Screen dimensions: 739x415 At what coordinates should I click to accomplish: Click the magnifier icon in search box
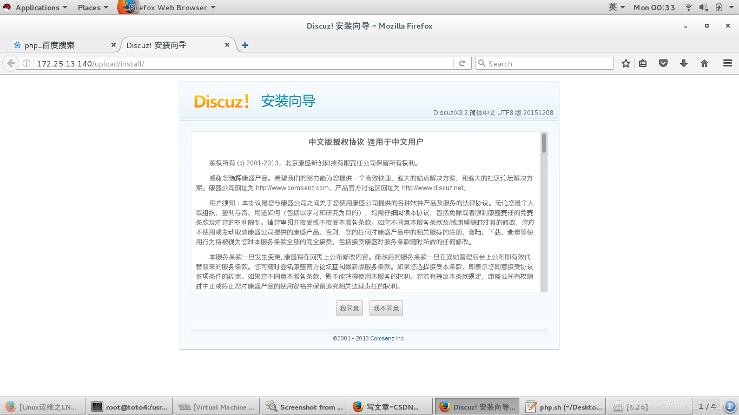481,63
